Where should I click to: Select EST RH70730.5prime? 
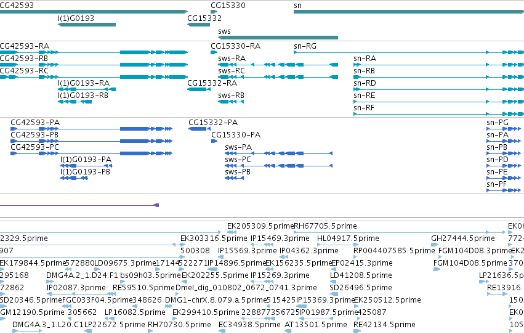[x=179, y=325]
